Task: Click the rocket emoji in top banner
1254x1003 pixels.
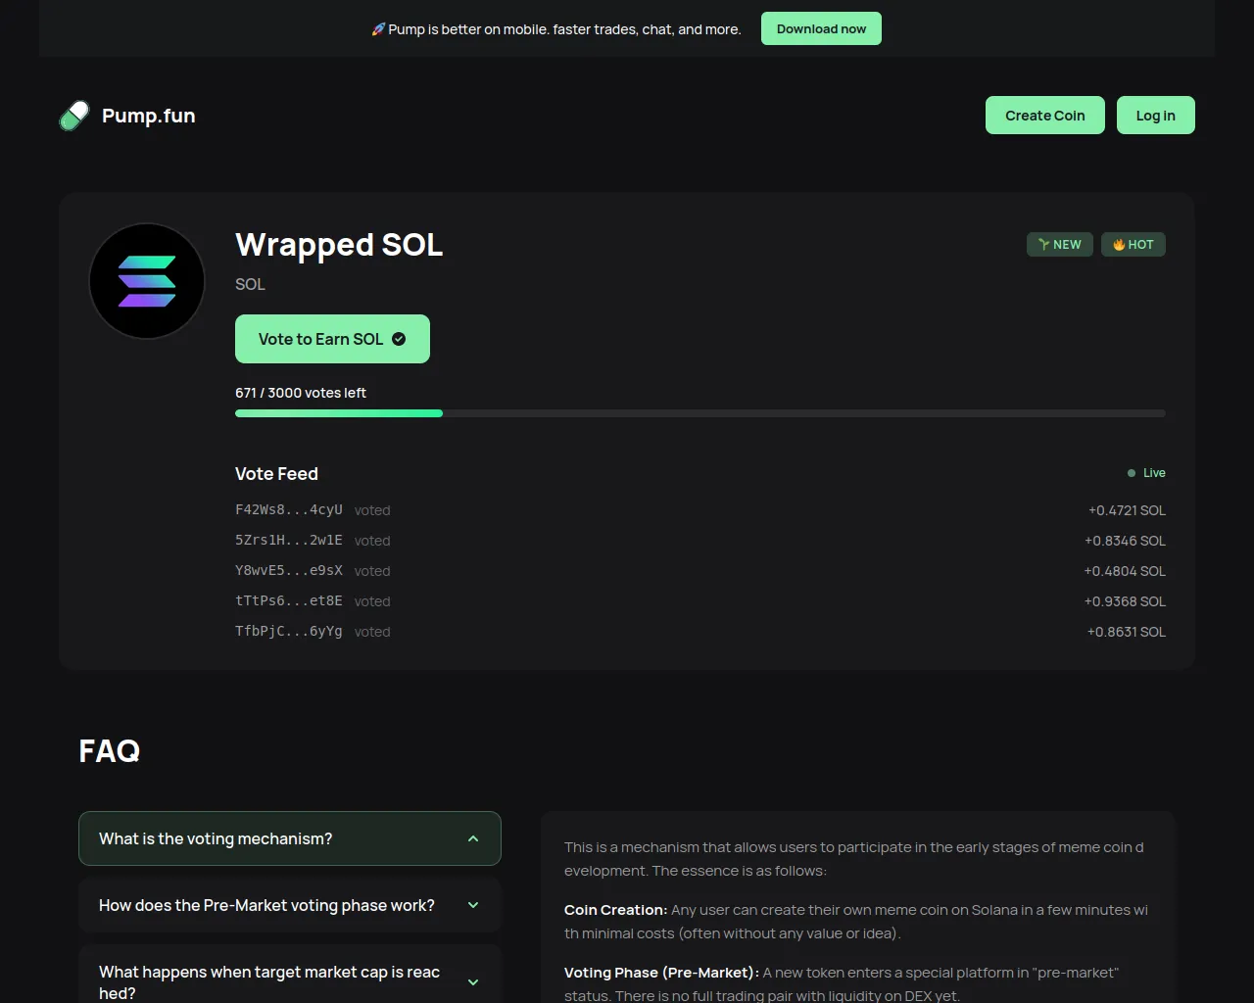Action: 378,29
